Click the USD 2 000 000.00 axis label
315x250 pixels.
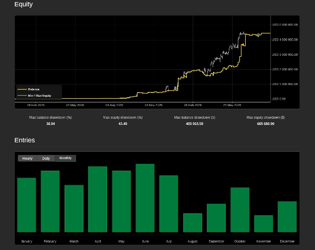tap(285, 69)
